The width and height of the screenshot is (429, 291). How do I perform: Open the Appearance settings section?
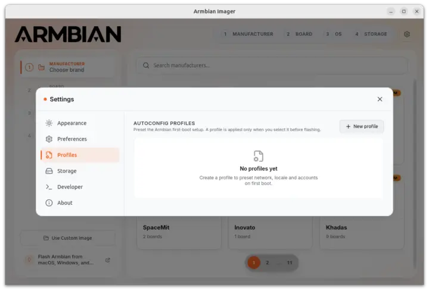click(80, 123)
